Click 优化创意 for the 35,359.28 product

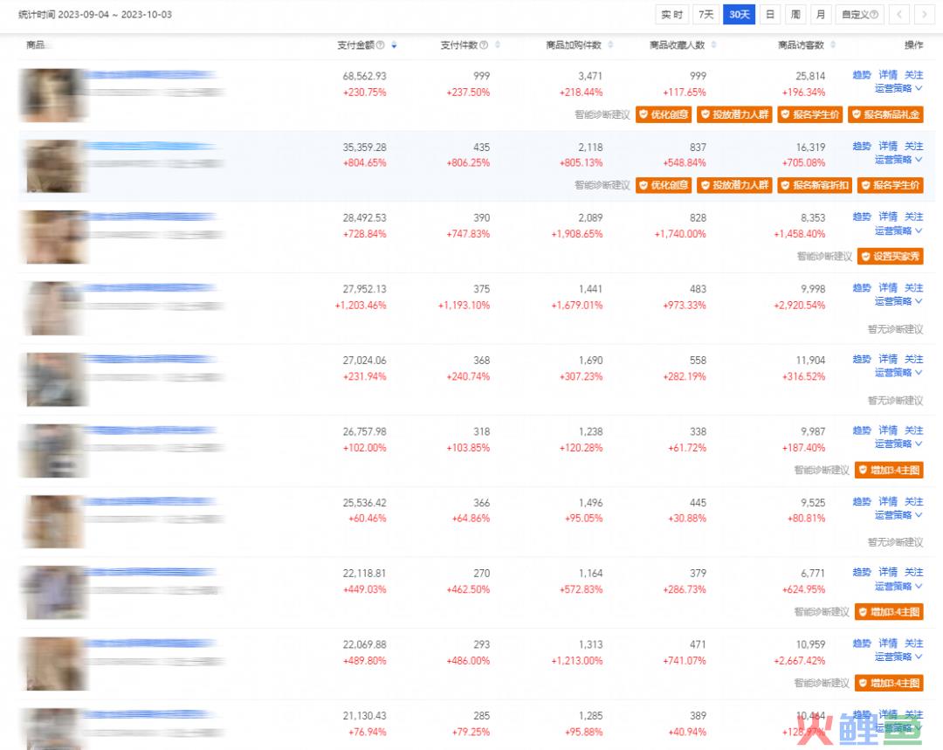pyautogui.click(x=664, y=185)
